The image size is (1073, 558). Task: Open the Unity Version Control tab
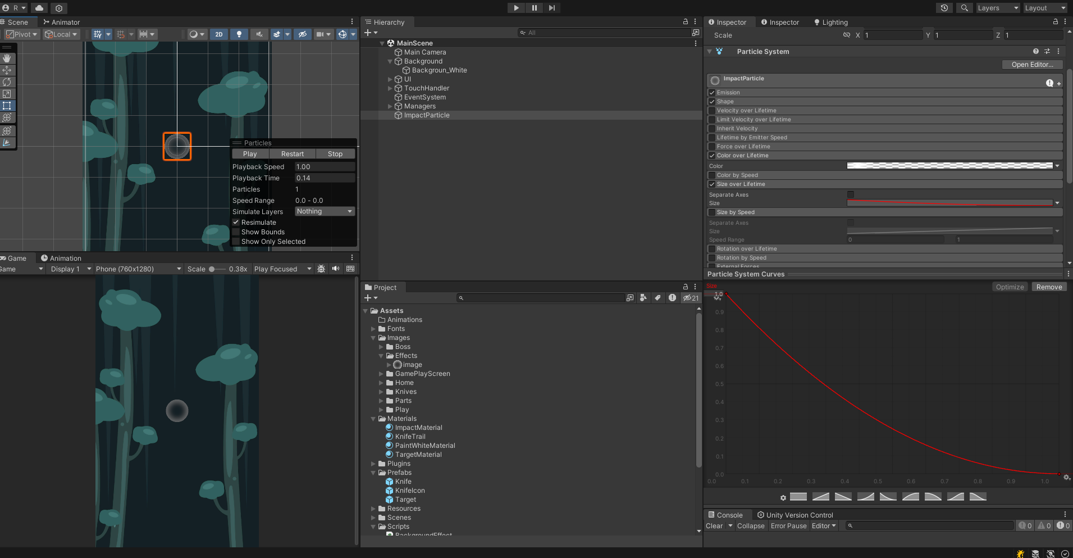(795, 515)
